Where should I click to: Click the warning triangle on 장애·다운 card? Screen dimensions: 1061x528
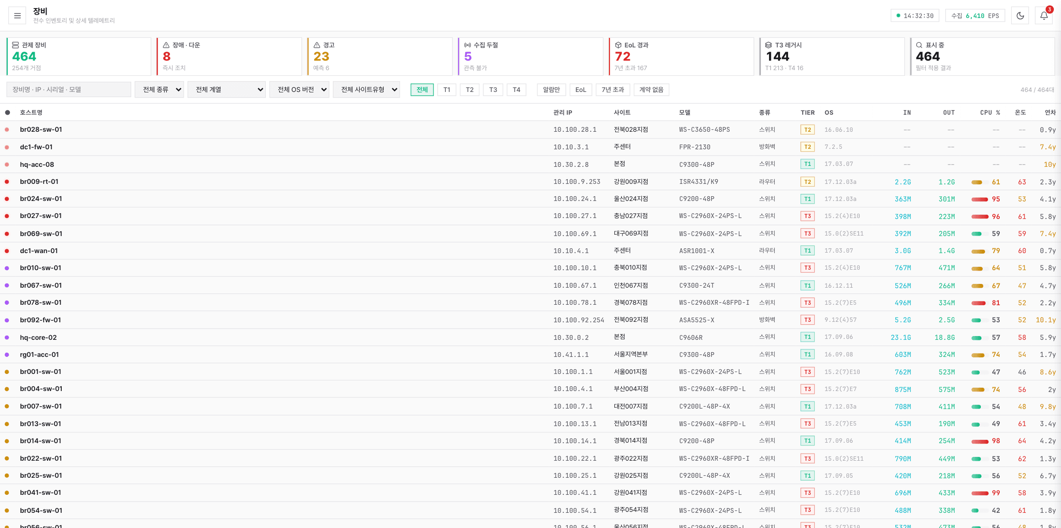(x=166, y=45)
